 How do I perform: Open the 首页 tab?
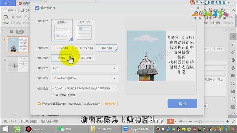coord(8,3)
